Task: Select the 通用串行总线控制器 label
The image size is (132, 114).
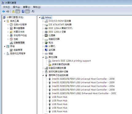Action: pos(58,75)
